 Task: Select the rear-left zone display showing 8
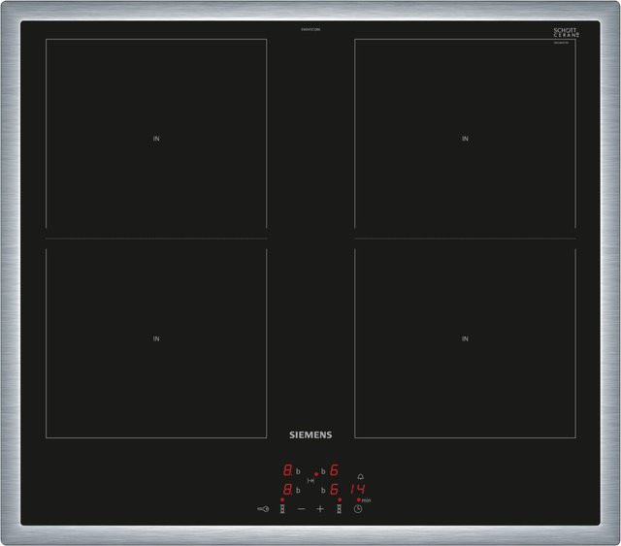(287, 470)
